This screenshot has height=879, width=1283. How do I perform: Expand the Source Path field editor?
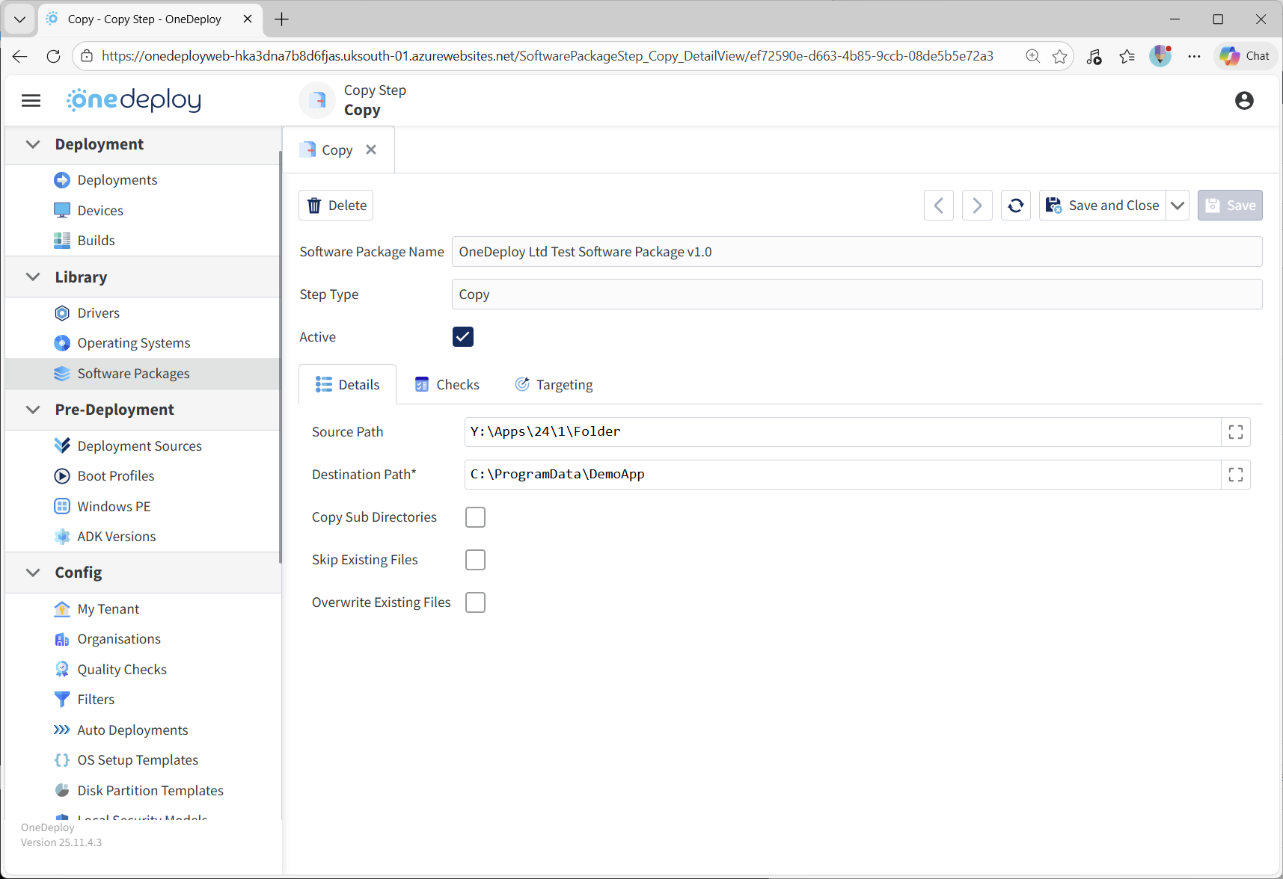[x=1235, y=432]
